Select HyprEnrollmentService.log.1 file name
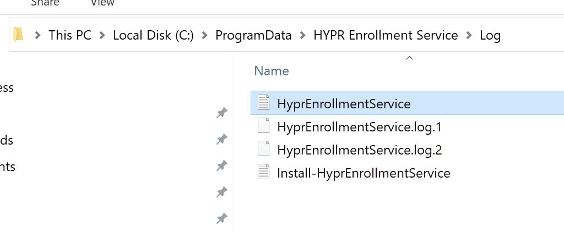 [x=359, y=127]
